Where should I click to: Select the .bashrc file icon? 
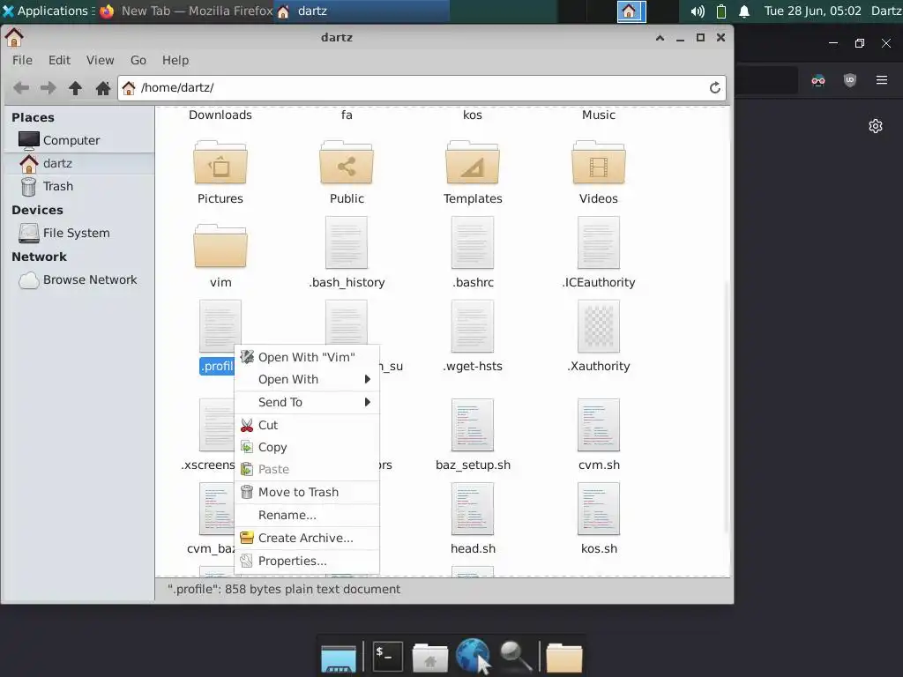[473, 242]
